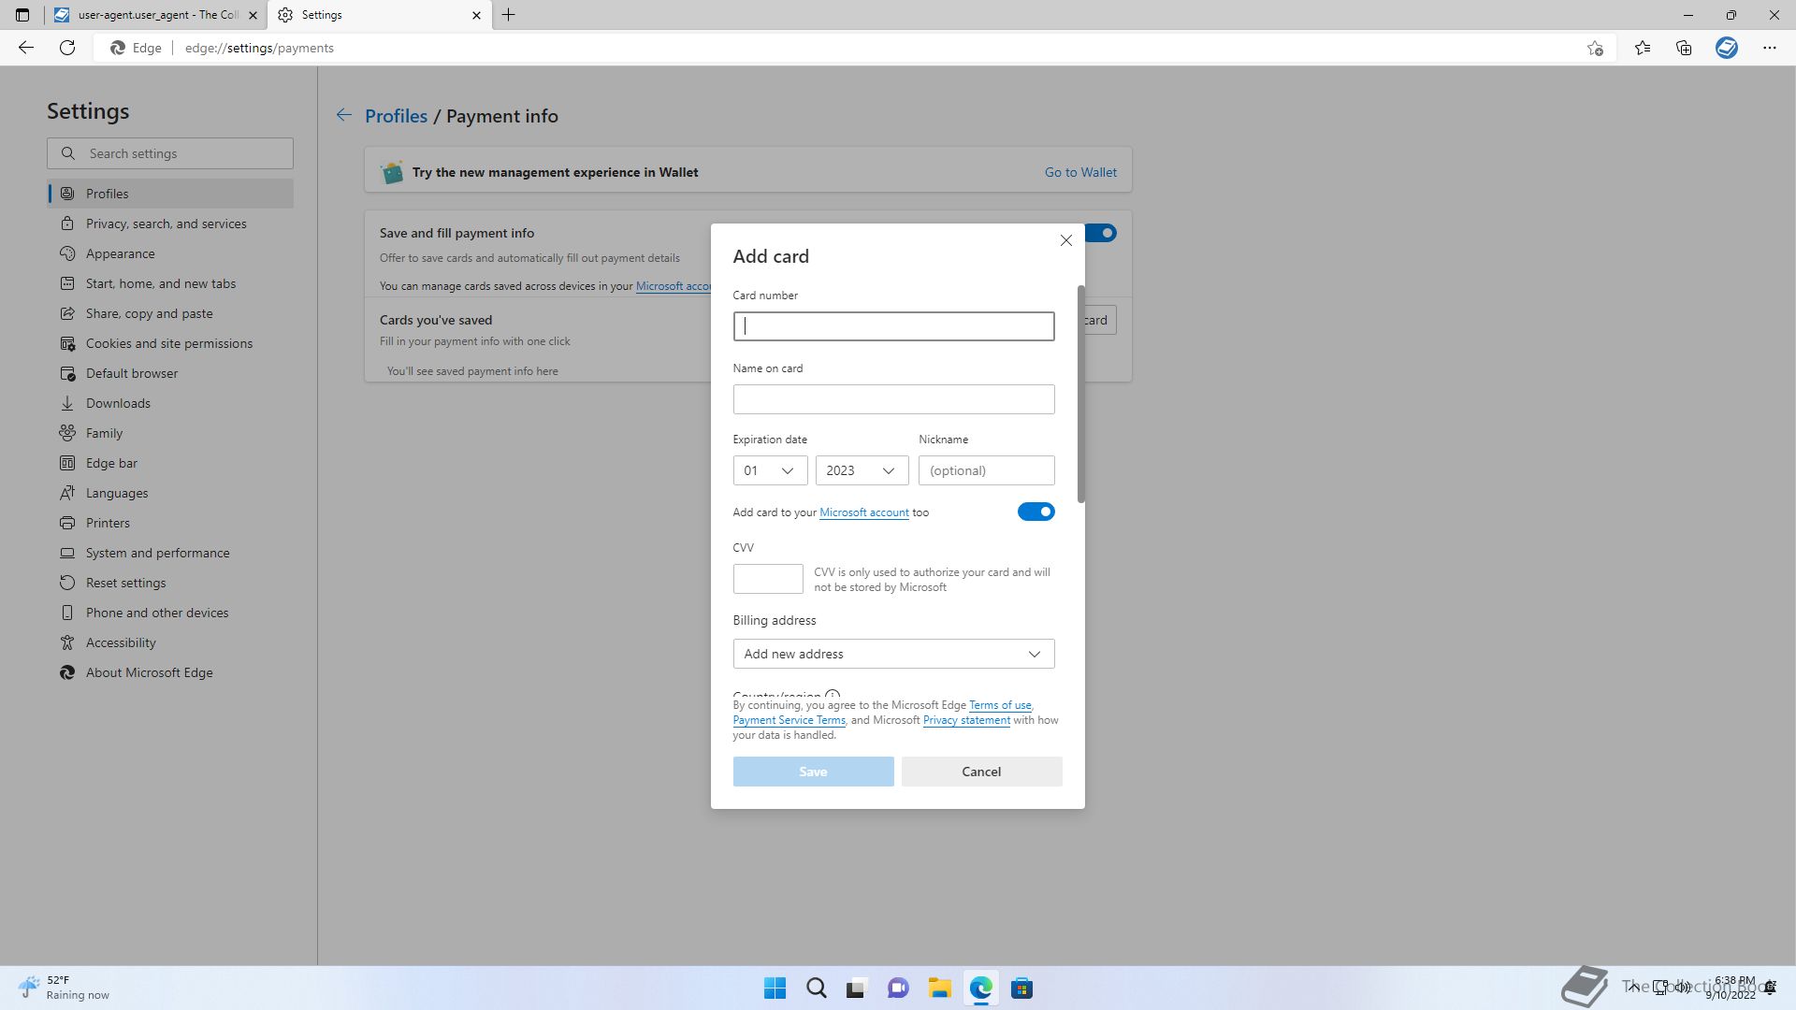This screenshot has width=1796, height=1010.
Task: Click the Save button
Action: 813,772
